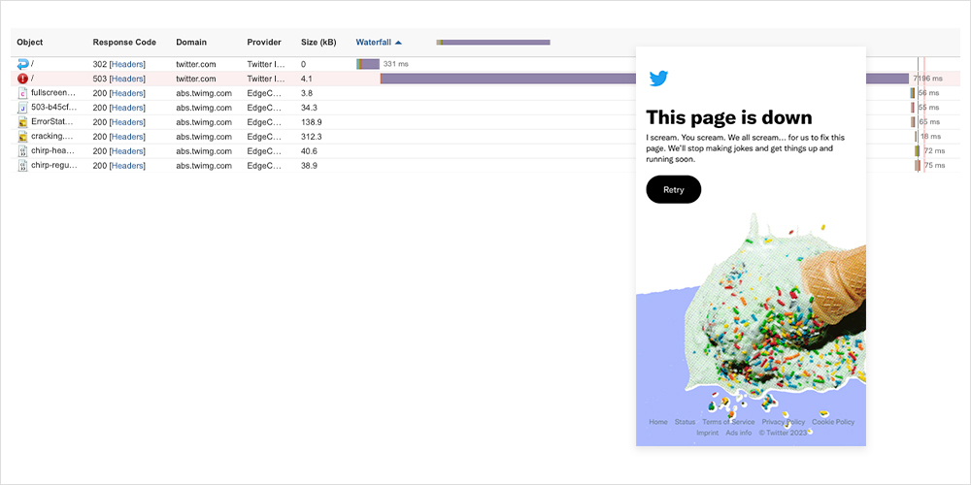Viewport: 971px width, 485px height.
Task: Click the blue redirect arrow icon on 302 row
Action: [23, 64]
